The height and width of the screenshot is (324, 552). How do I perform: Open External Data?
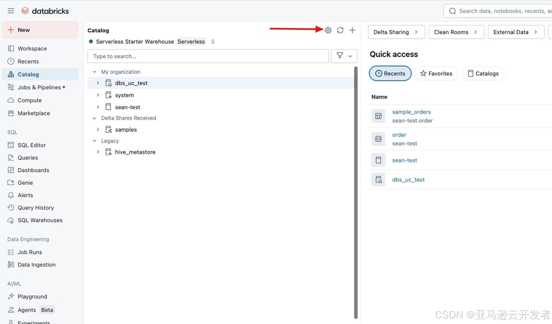coord(516,32)
